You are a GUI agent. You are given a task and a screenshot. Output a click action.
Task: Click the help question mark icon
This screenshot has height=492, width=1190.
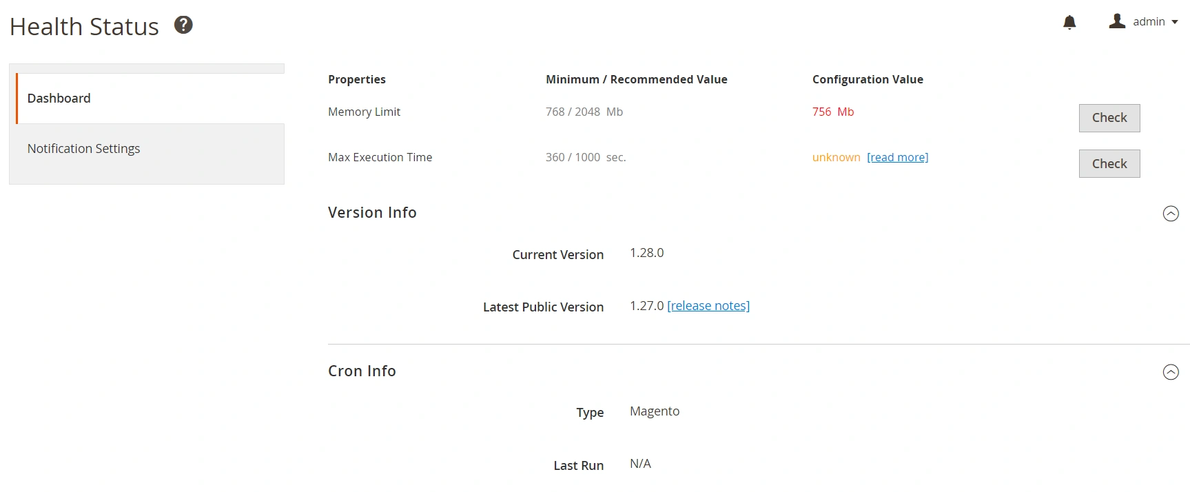click(x=183, y=25)
